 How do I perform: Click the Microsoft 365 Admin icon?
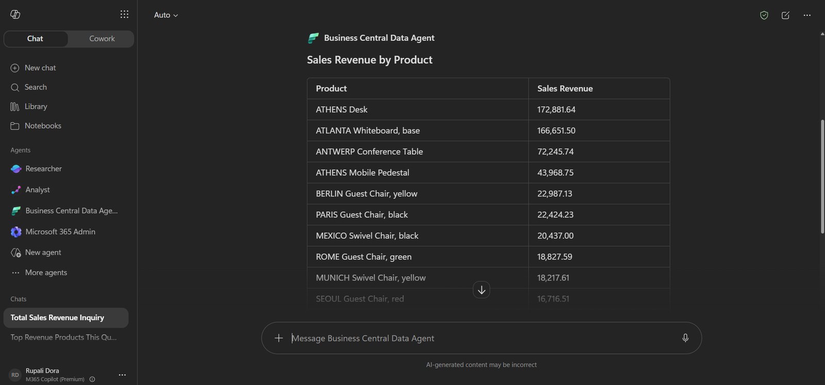[16, 232]
